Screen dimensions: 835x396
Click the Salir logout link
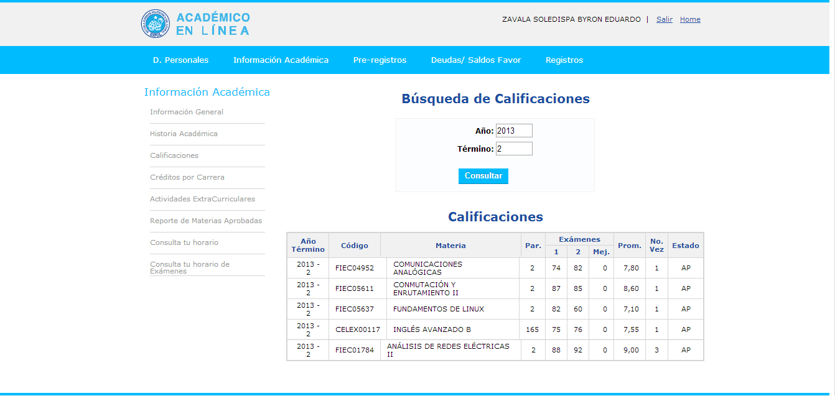664,19
